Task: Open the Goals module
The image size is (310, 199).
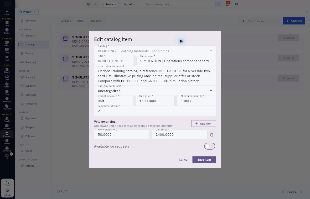Action: pos(7,85)
